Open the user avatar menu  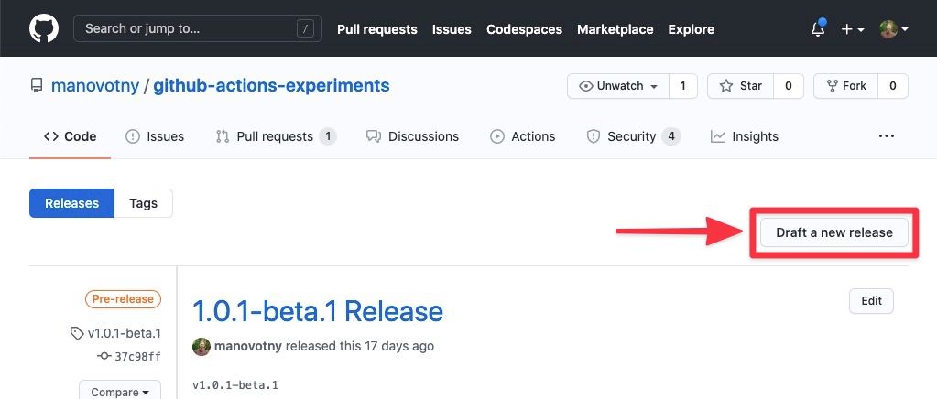click(x=894, y=29)
